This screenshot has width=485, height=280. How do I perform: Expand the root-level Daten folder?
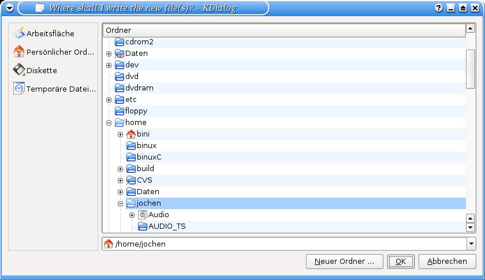109,54
